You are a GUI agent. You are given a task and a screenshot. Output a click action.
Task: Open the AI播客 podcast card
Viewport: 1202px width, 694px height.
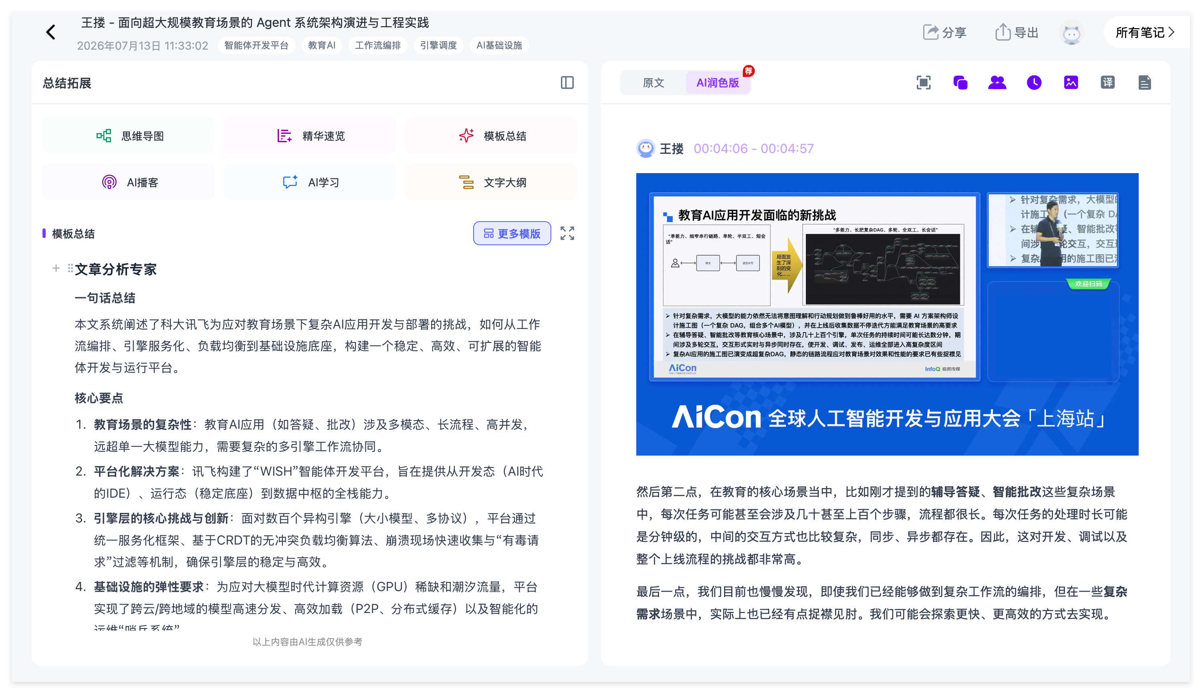(129, 182)
